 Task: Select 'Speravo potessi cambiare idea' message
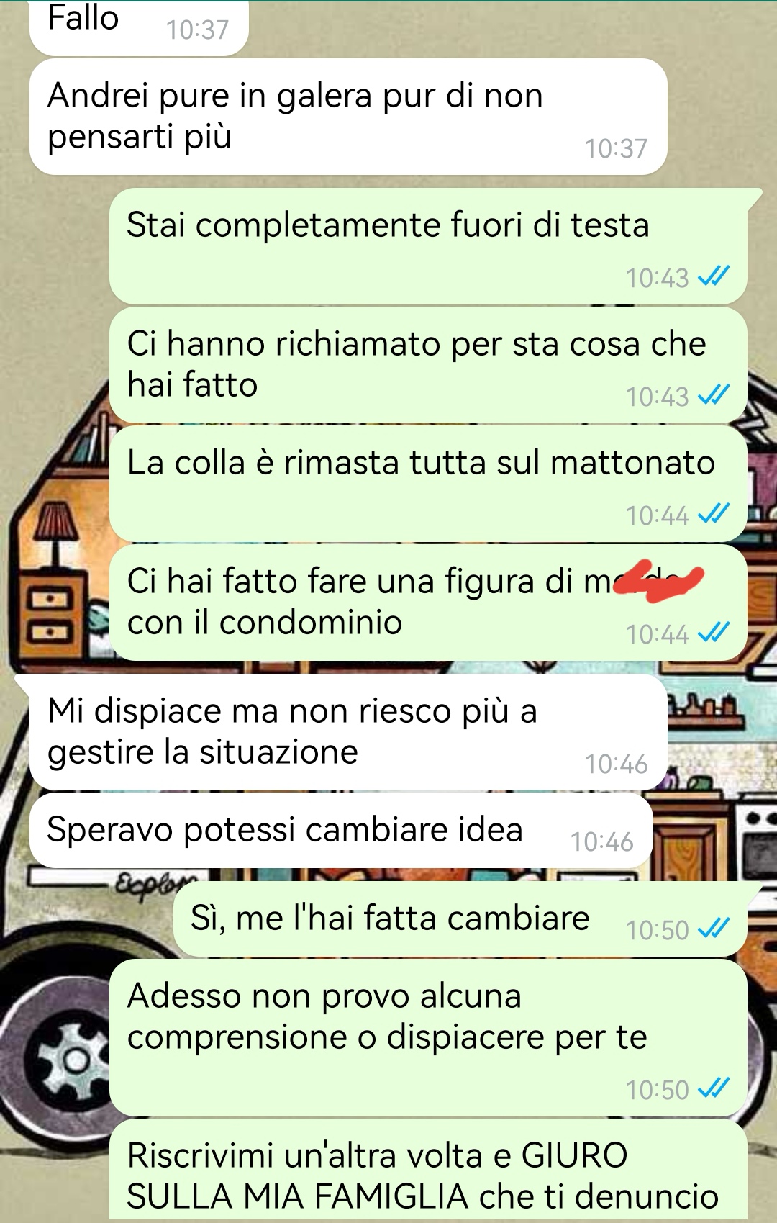(x=341, y=830)
